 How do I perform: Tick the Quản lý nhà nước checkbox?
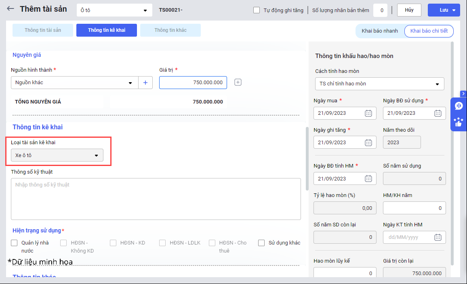[x=15, y=243]
